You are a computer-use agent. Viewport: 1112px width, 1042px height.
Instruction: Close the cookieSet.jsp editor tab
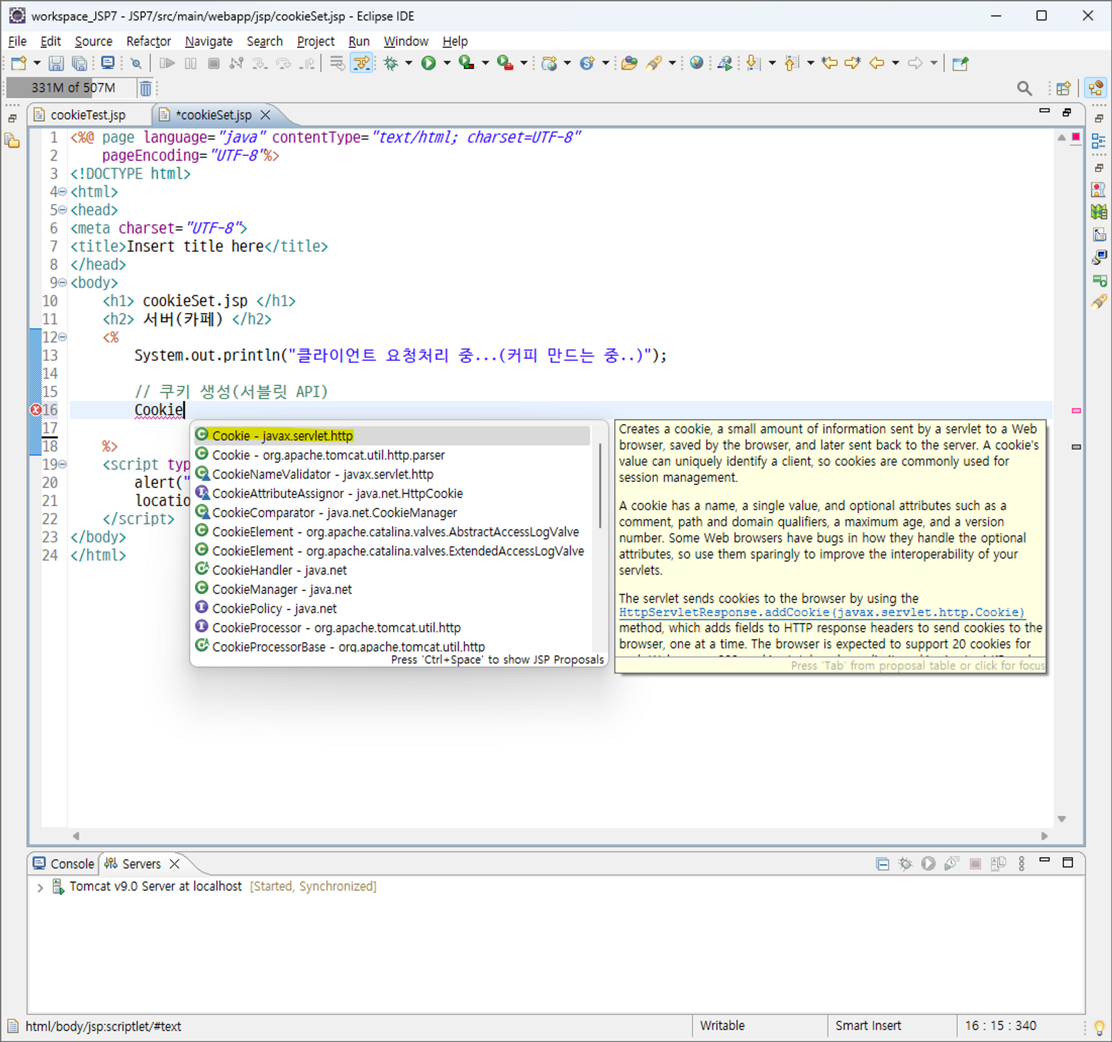[266, 115]
